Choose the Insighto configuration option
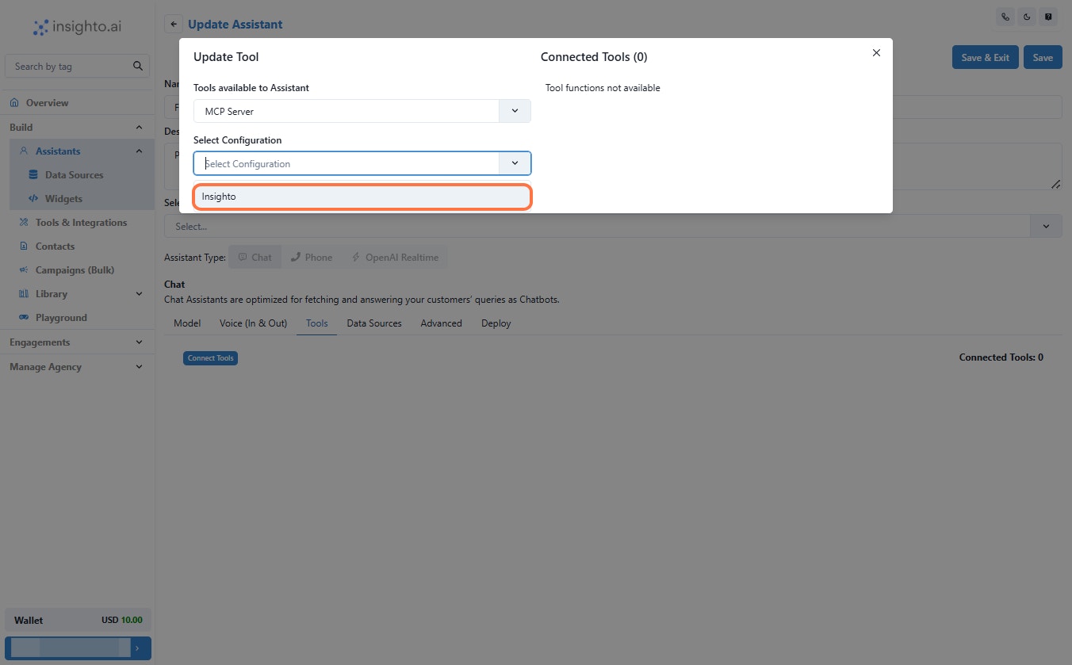1072x665 pixels. (x=362, y=197)
